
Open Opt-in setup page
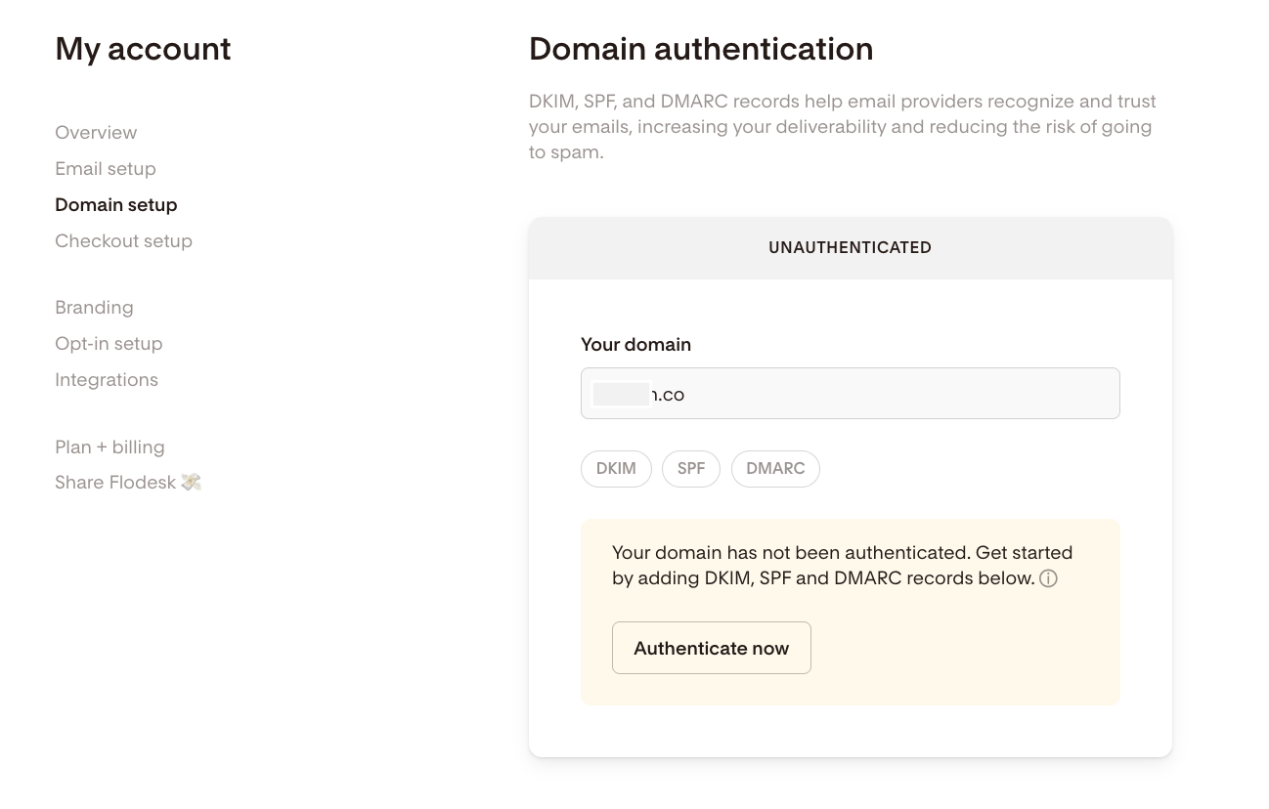click(109, 344)
